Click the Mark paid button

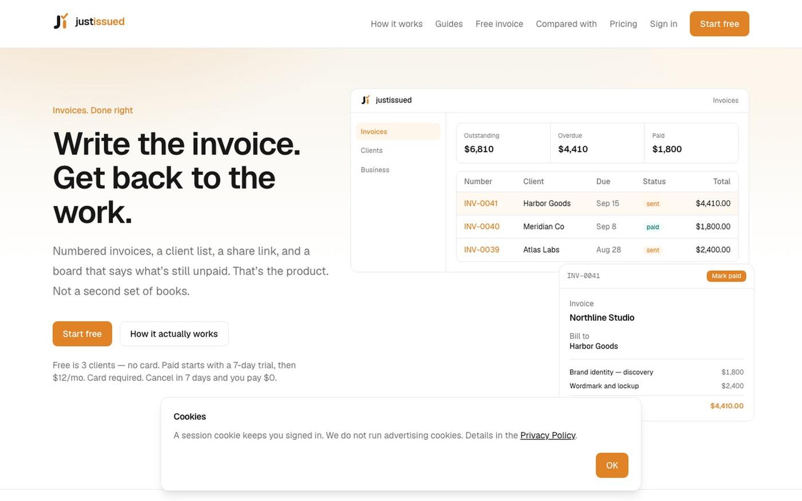coord(726,276)
